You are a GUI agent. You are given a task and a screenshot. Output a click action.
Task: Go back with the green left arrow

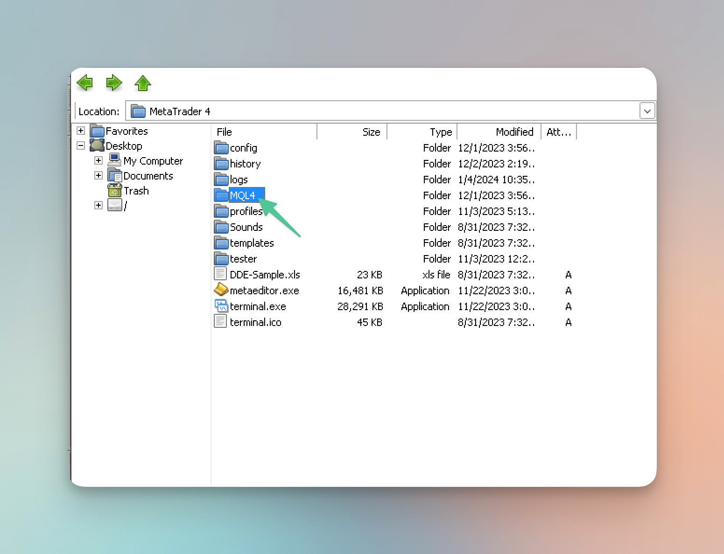coord(84,83)
